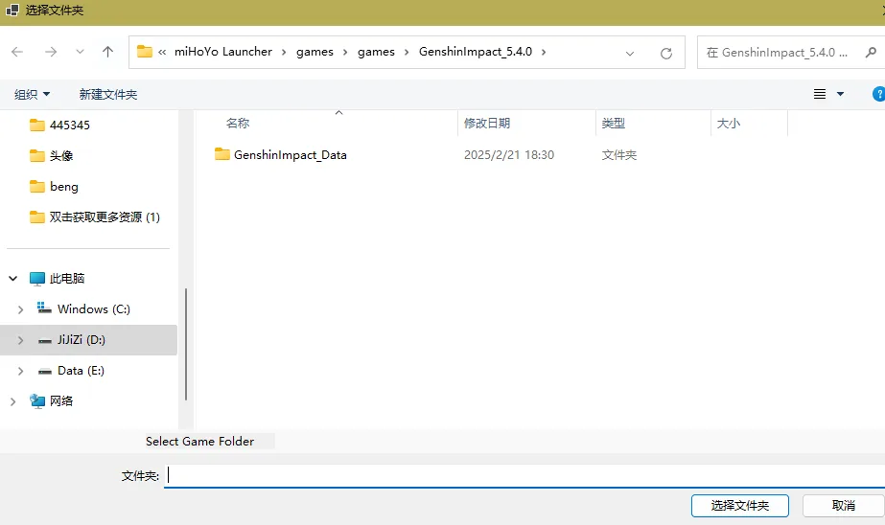The width and height of the screenshot is (885, 525).
Task: Select the GenshinImpact_Data folder
Action: [x=290, y=154]
